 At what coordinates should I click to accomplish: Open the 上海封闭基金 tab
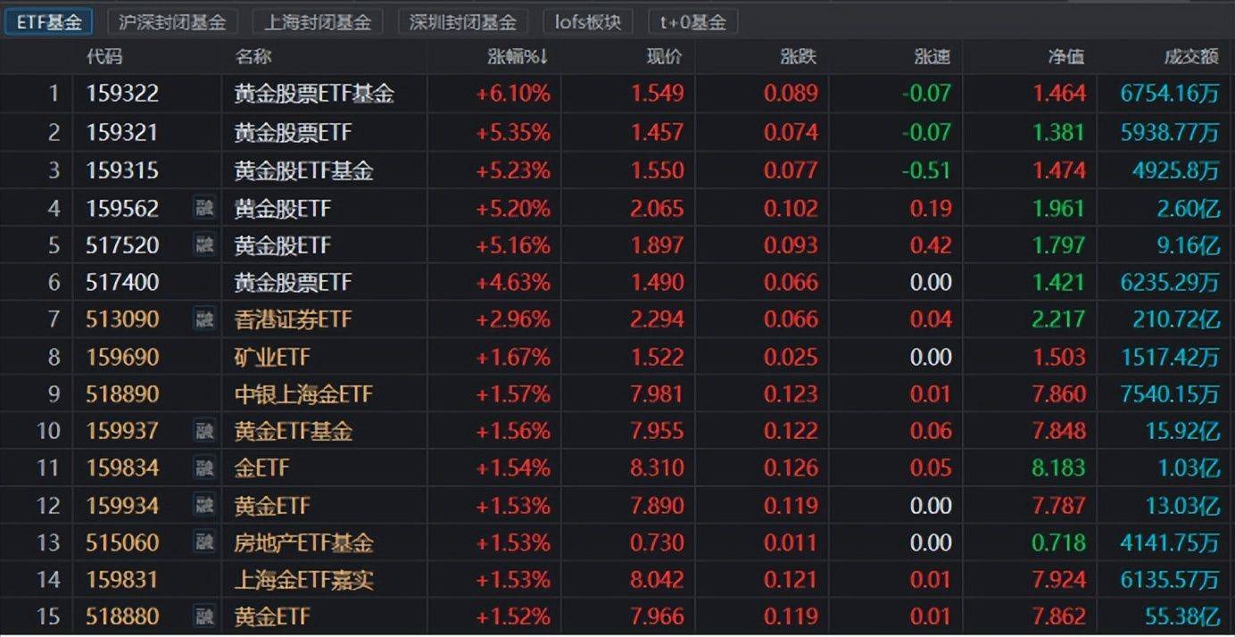[318, 21]
